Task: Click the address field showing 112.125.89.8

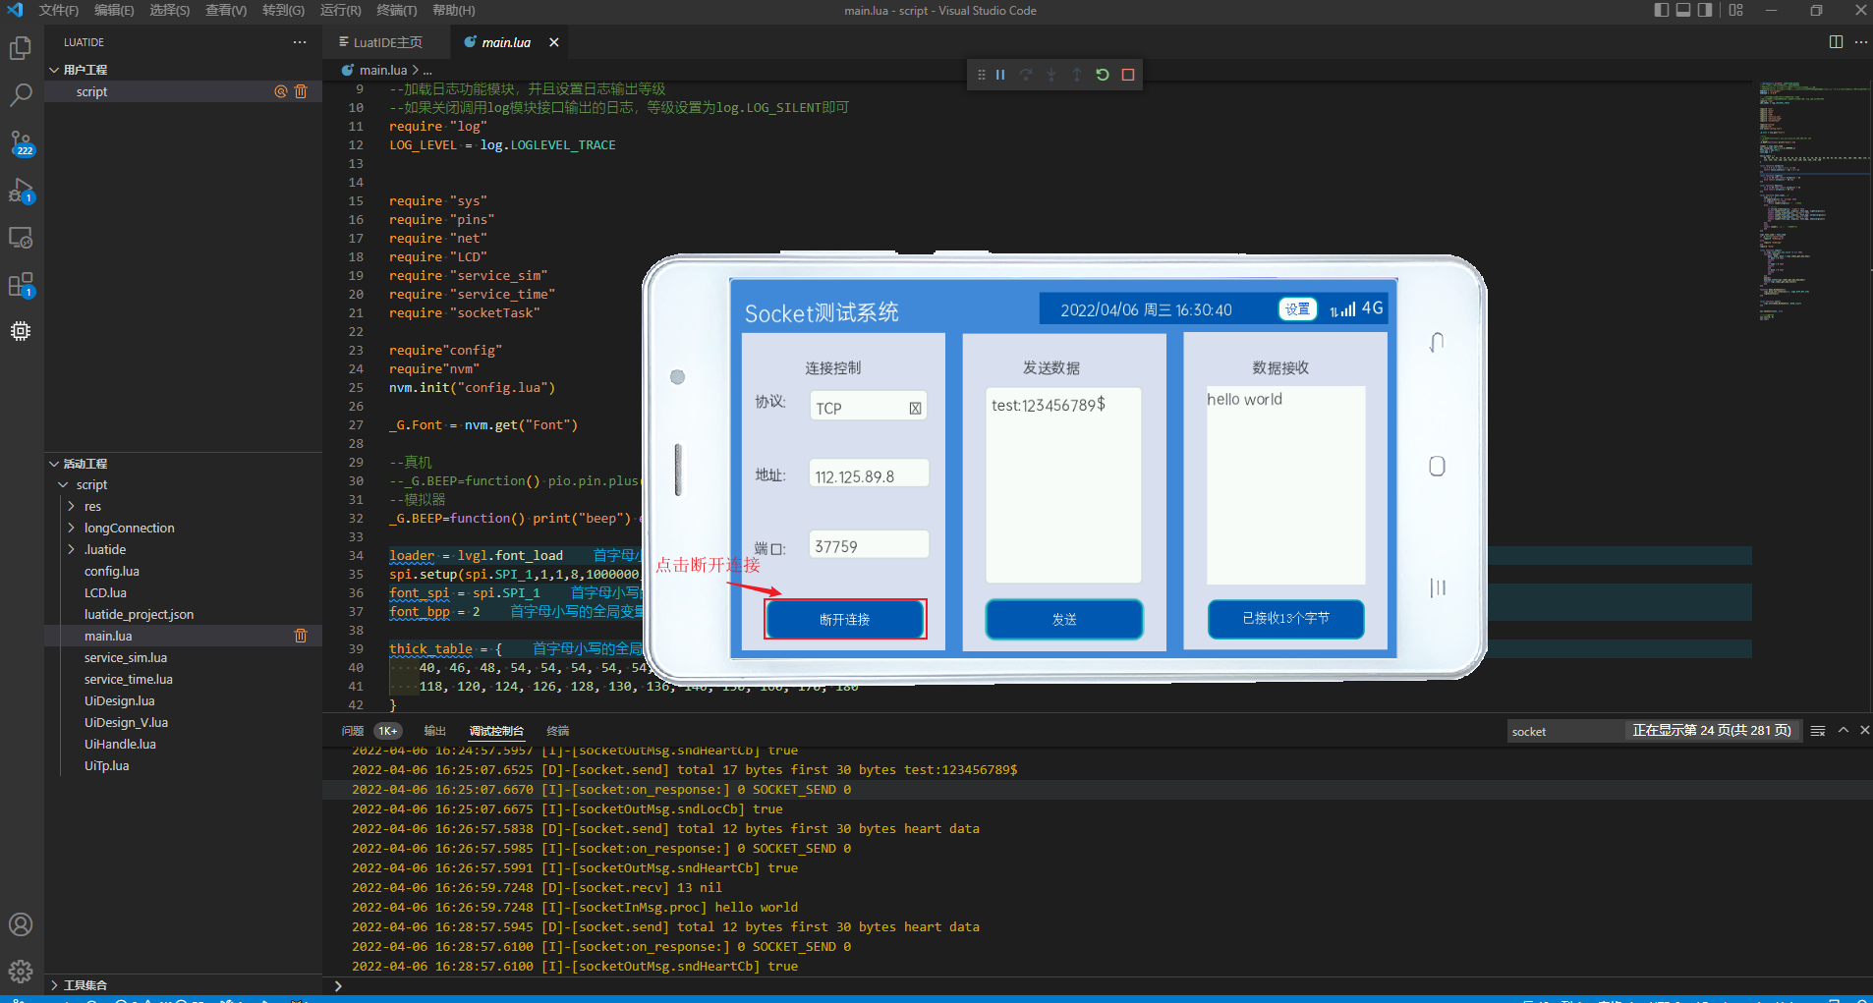Action: point(869,474)
